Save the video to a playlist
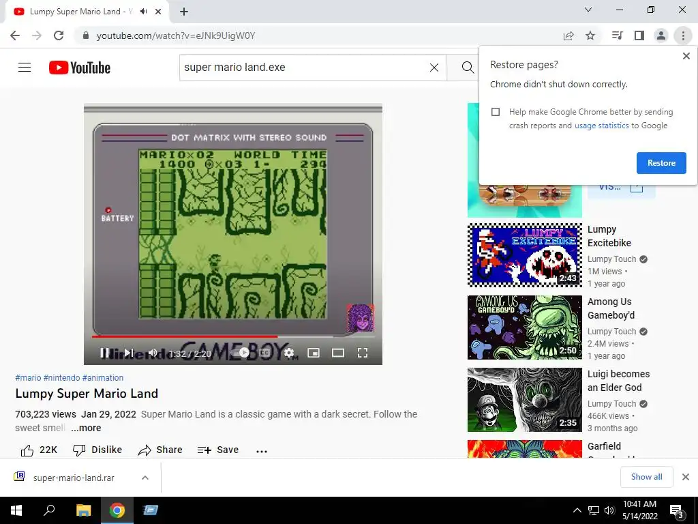The image size is (698, 524). 218,450
